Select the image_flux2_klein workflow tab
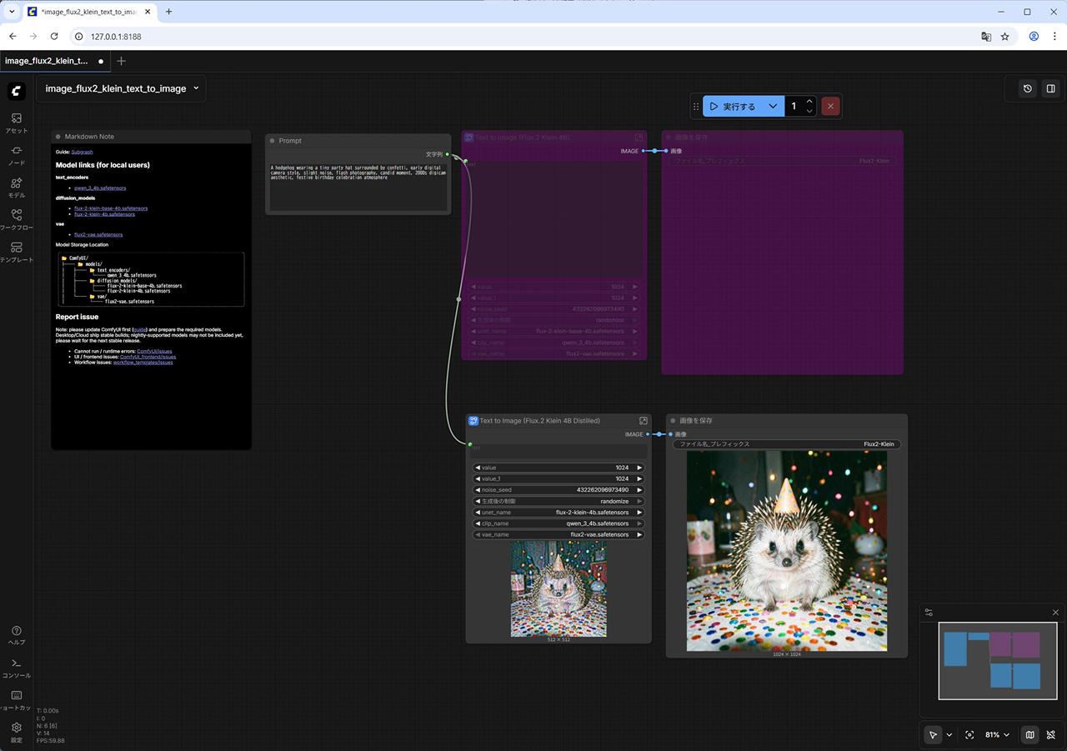1067x751 pixels. pyautogui.click(x=47, y=61)
